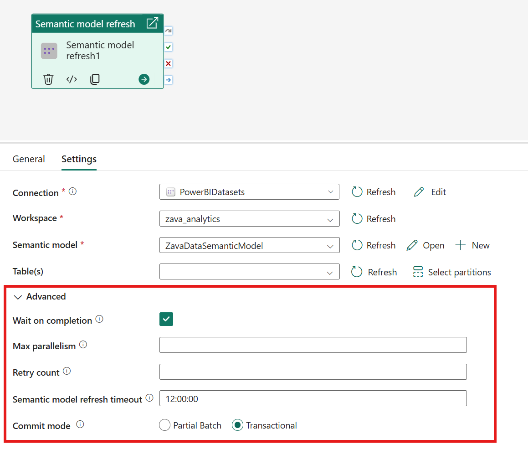Open the Connection dropdown PowerBIDatasets
The height and width of the screenshot is (460, 528).
tap(249, 192)
